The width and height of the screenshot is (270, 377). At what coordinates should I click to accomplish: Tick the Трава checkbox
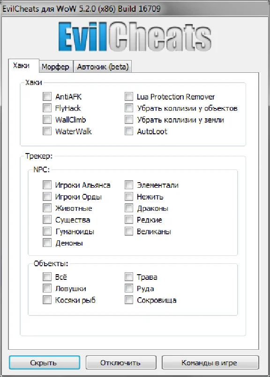[x=129, y=277]
